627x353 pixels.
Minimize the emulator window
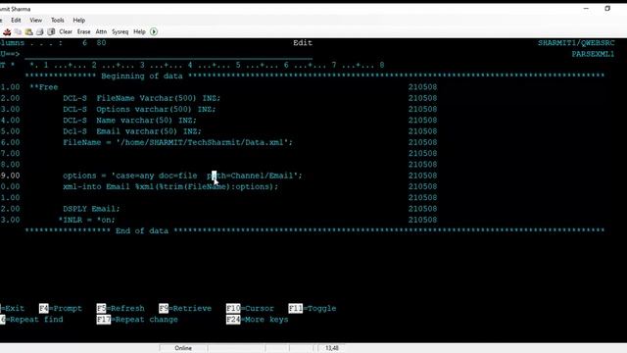[586, 9]
